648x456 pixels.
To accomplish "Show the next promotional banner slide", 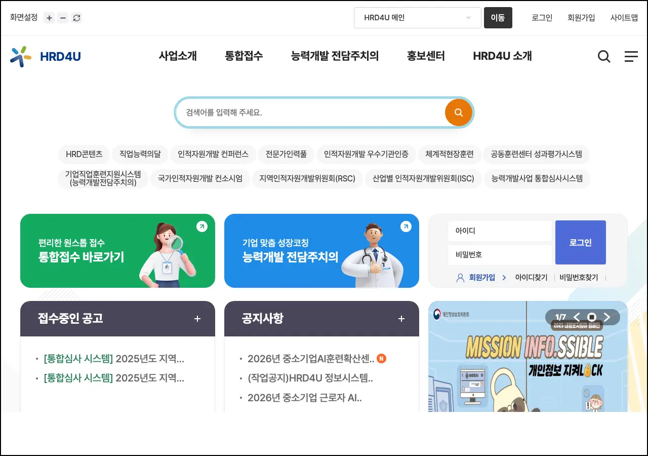I will (606, 317).
